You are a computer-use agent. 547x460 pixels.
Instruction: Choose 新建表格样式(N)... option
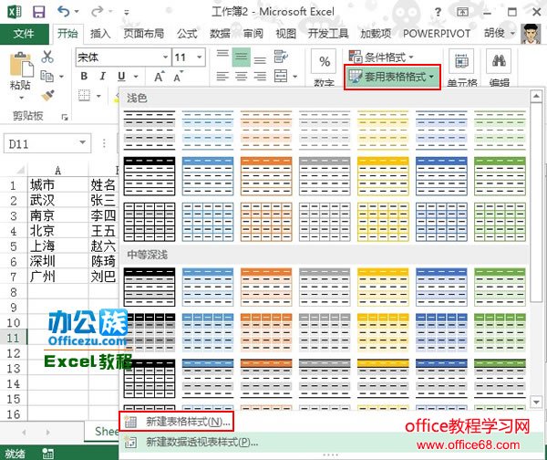click(x=177, y=422)
